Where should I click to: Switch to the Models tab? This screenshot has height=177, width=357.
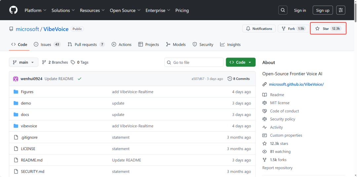pyautogui.click(x=176, y=45)
